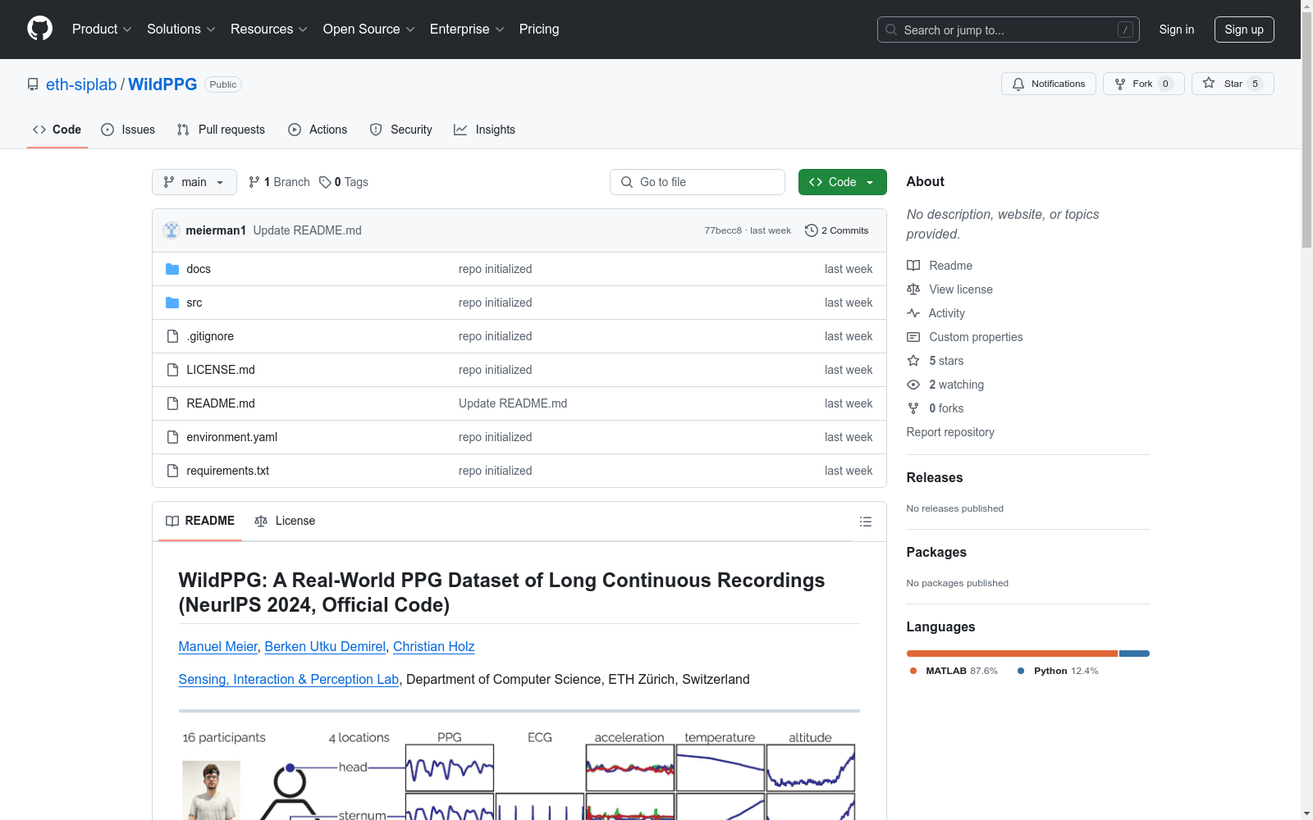This screenshot has width=1313, height=820.
Task: Click the Fork icon button
Action: pos(1120,84)
